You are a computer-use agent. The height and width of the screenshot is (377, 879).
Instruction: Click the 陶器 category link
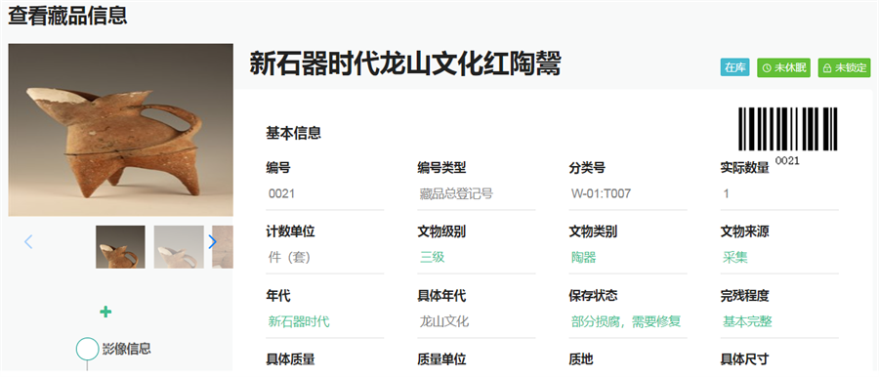[x=584, y=258]
